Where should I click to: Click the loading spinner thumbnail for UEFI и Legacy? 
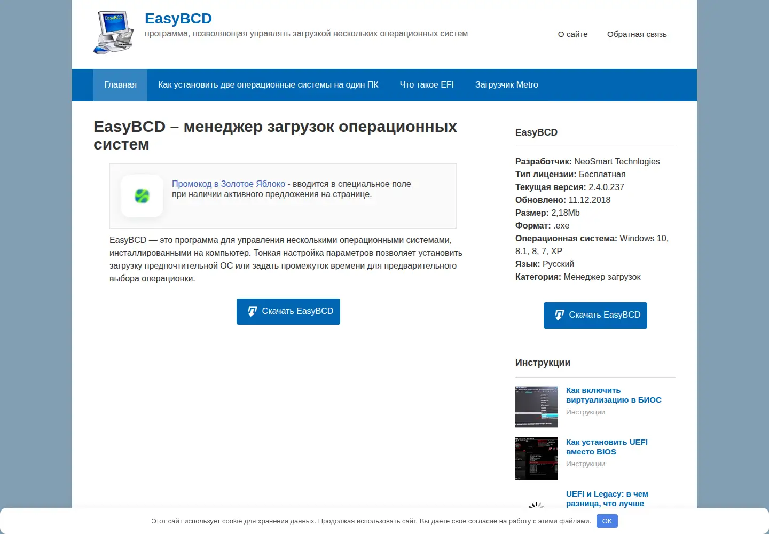pos(536,505)
